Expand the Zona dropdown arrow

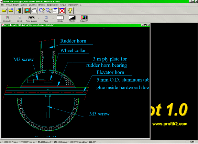[53, 19]
